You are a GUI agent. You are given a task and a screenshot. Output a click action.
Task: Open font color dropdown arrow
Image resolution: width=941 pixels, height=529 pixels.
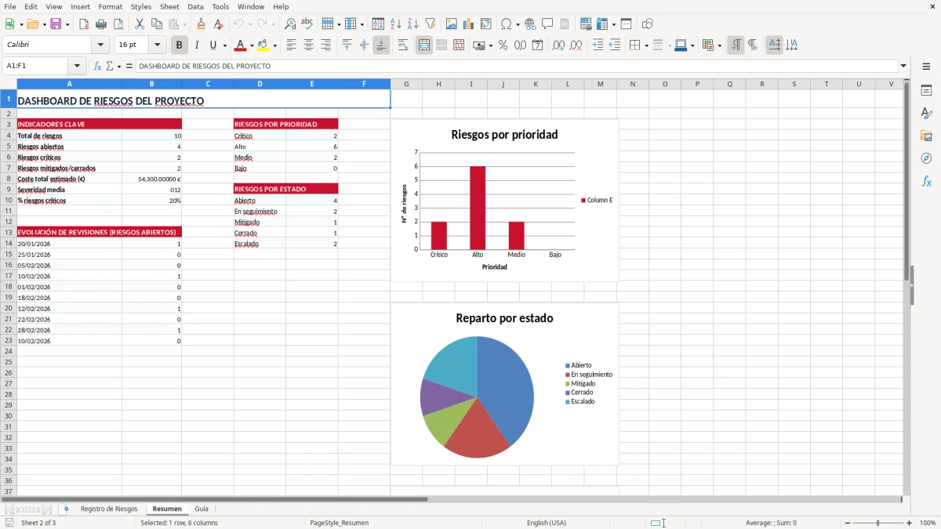[251, 45]
